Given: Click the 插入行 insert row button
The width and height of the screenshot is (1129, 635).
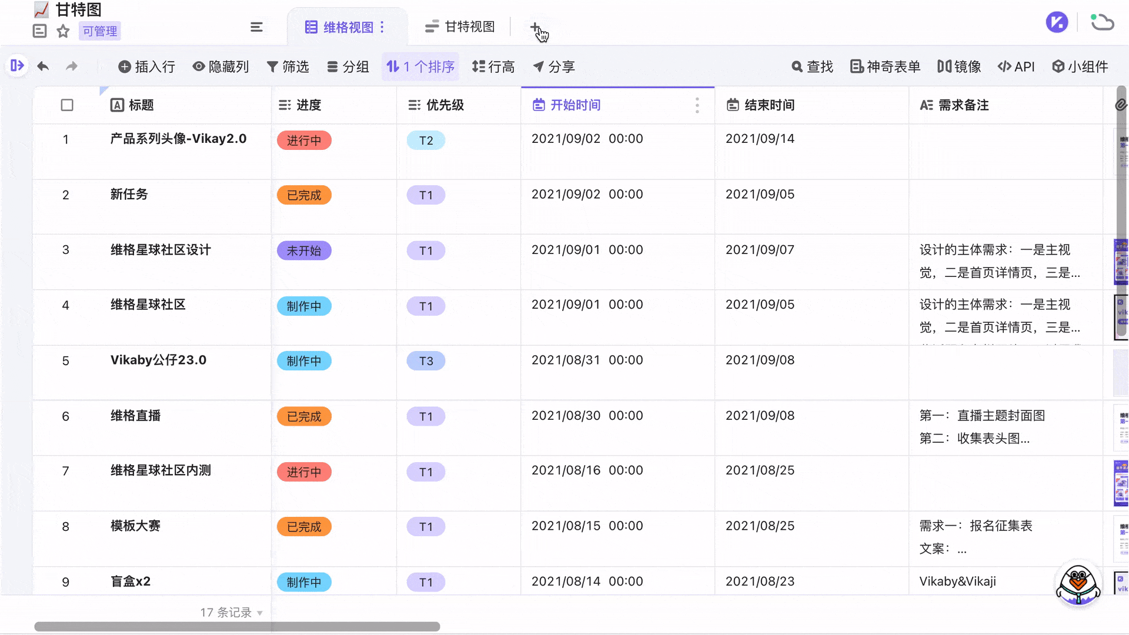Looking at the screenshot, I should (147, 67).
